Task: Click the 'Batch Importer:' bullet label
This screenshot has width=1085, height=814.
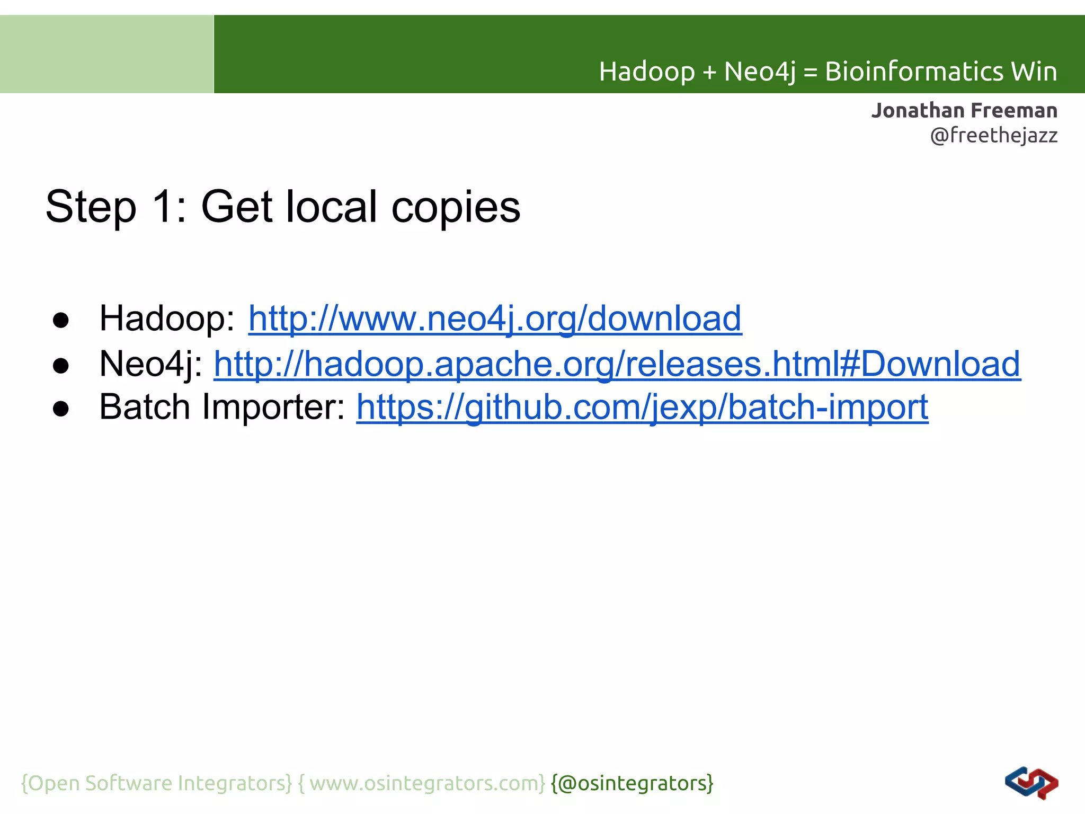Action: click(x=223, y=407)
